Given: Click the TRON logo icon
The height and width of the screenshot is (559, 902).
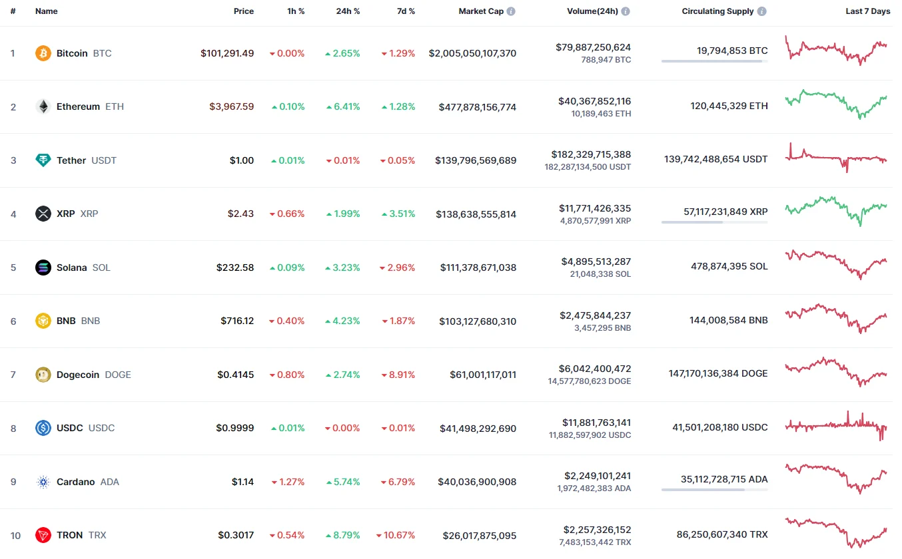Looking at the screenshot, I should tap(43, 535).
